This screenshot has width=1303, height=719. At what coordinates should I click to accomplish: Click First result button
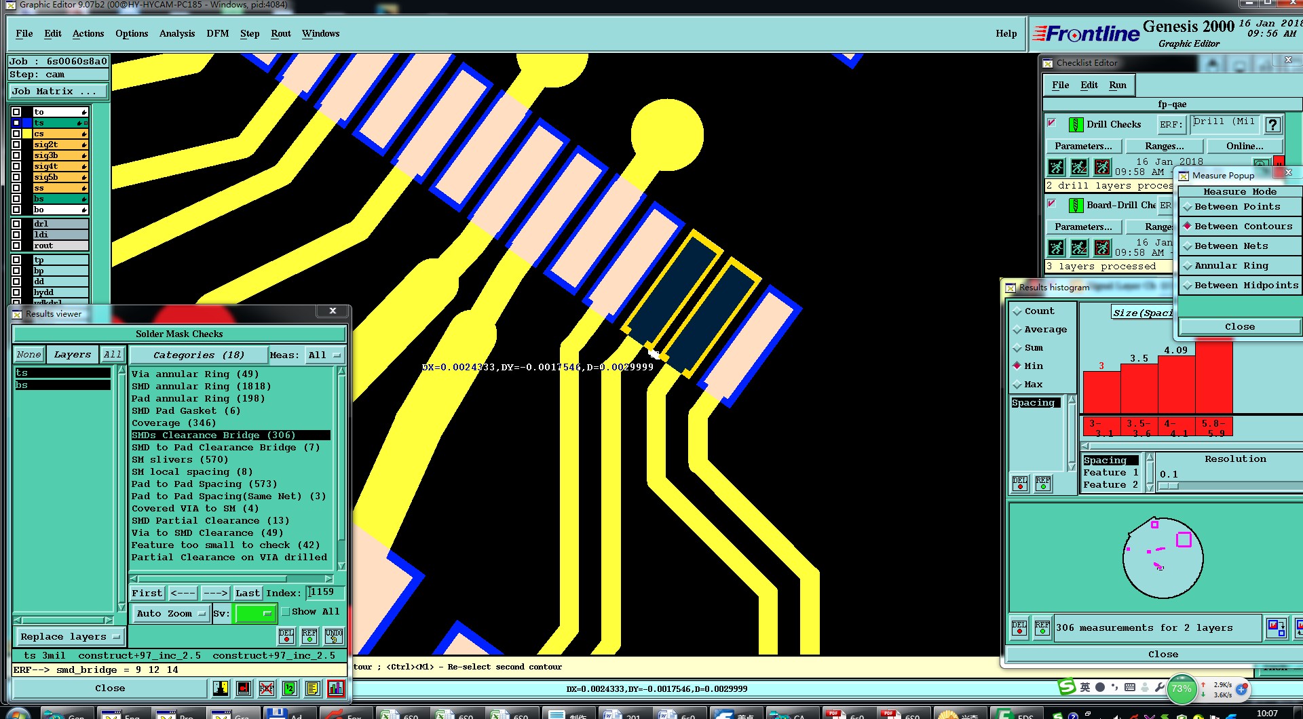tap(147, 594)
